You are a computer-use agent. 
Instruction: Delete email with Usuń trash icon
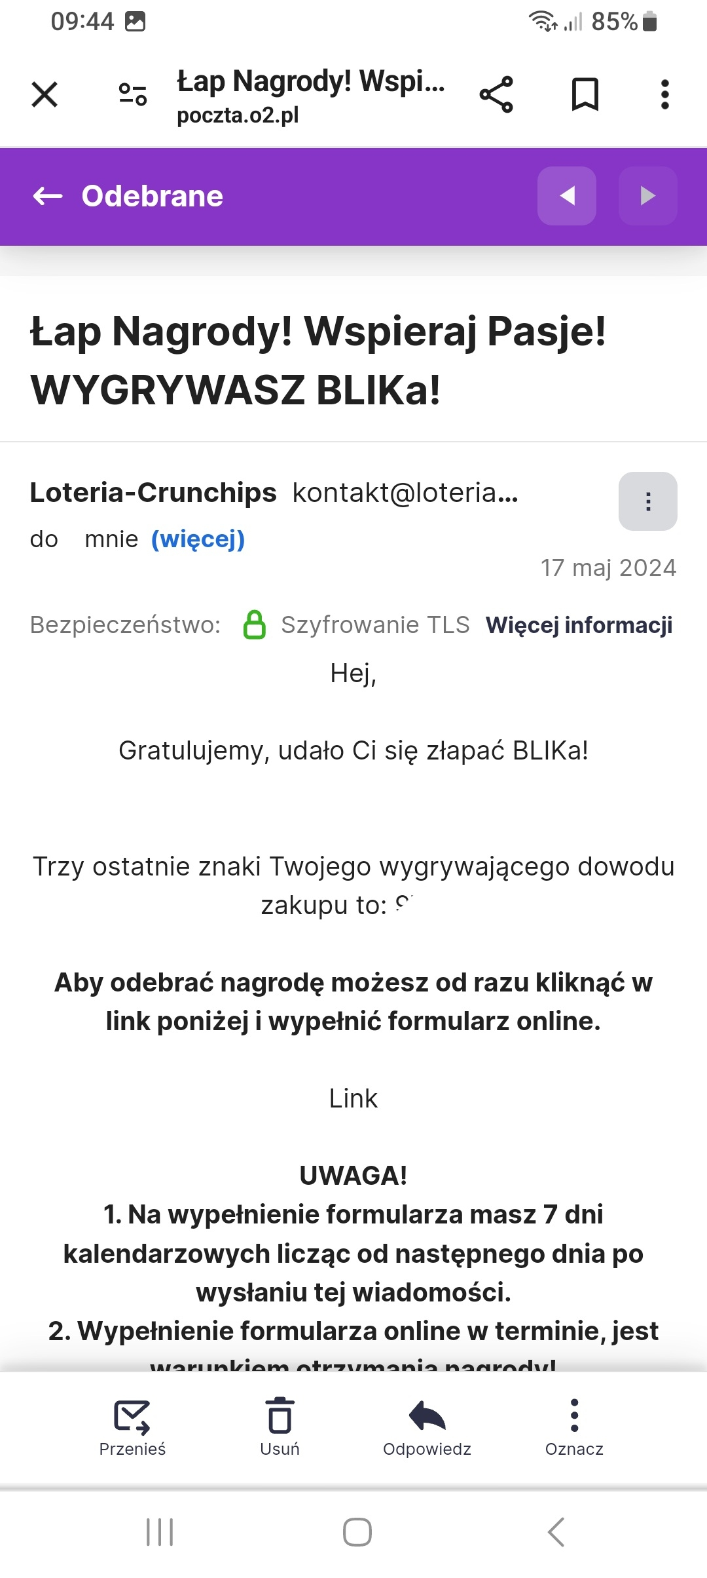tap(280, 1427)
